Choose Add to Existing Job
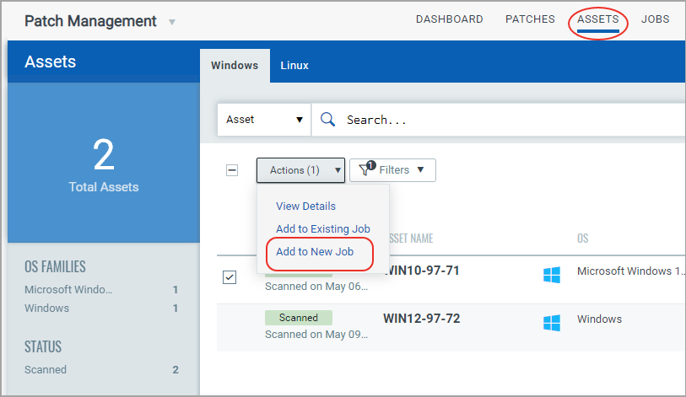Screen dimensions: 686x397 point(323,228)
